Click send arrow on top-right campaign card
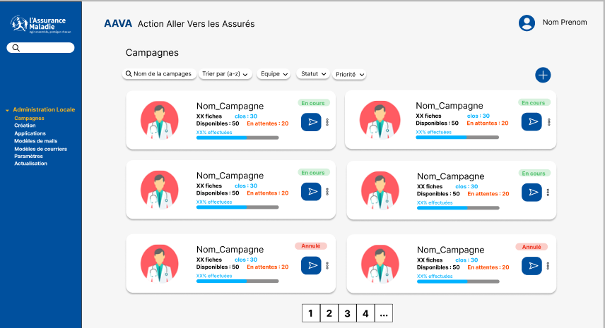 (531, 122)
